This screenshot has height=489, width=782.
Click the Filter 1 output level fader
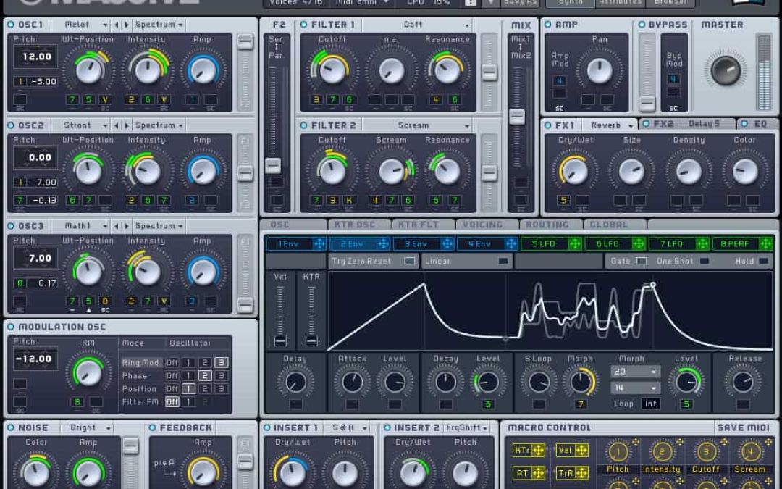pyautogui.click(x=489, y=72)
